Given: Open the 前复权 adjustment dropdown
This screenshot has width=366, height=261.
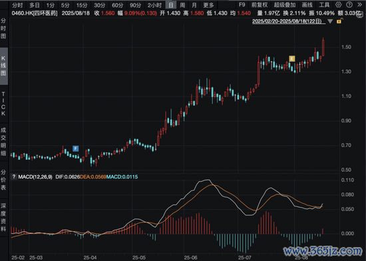Looking at the screenshot, I should click(260, 5).
